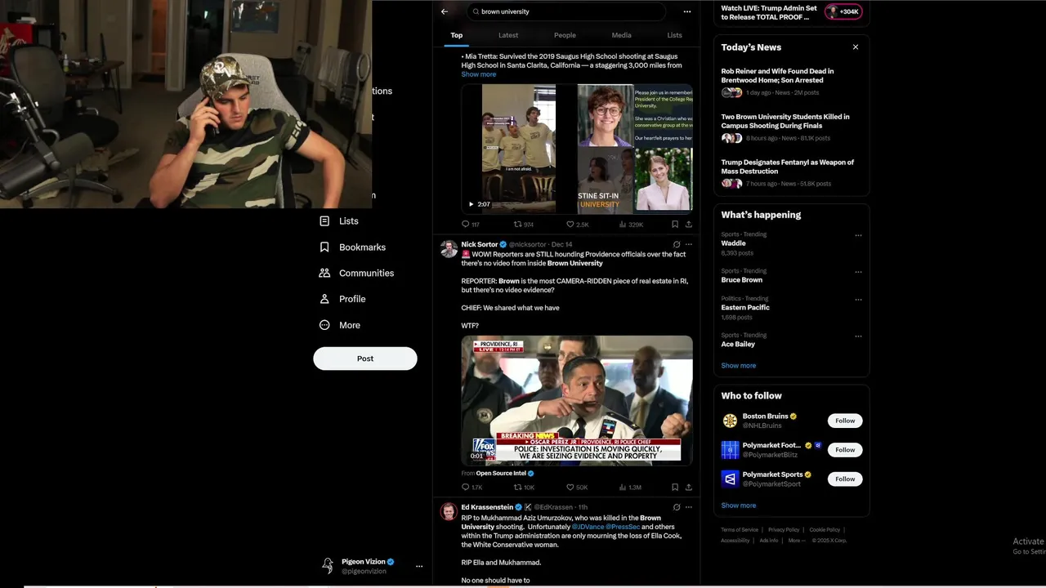Open account menu dots beside Pigeon Vizion
Image resolution: width=1046 pixels, height=588 pixels.
click(419, 566)
